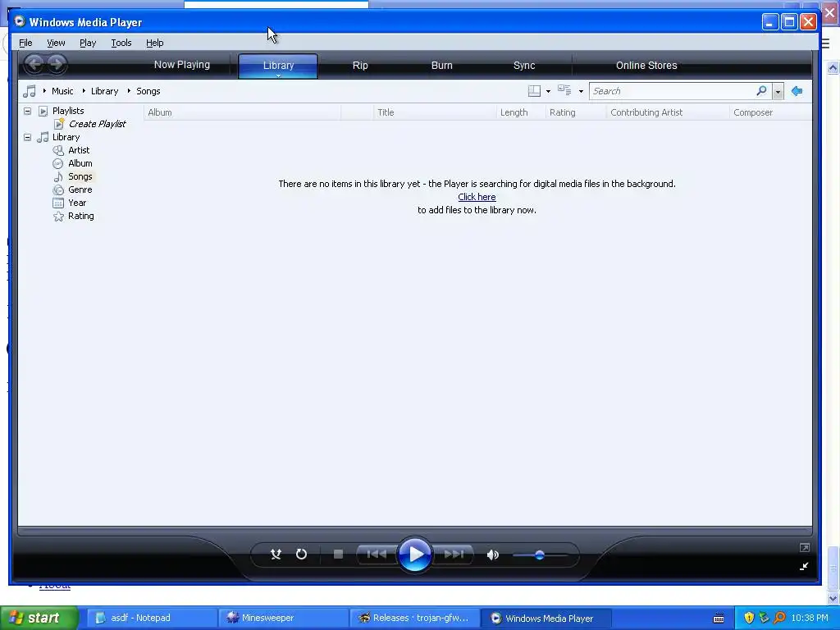
Task: Skip to previous track button
Action: (377, 554)
